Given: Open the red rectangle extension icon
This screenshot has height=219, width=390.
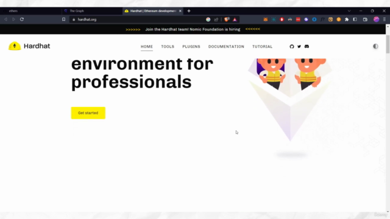Looking at the screenshot, I should (298, 19).
